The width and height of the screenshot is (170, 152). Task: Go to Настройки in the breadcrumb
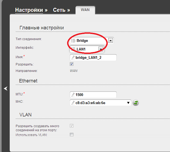tap(29, 10)
